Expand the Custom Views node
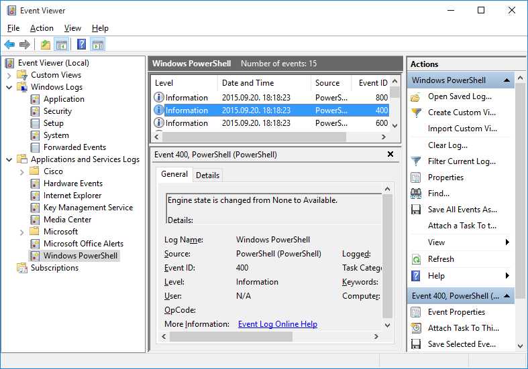The image size is (528, 369). 9,75
